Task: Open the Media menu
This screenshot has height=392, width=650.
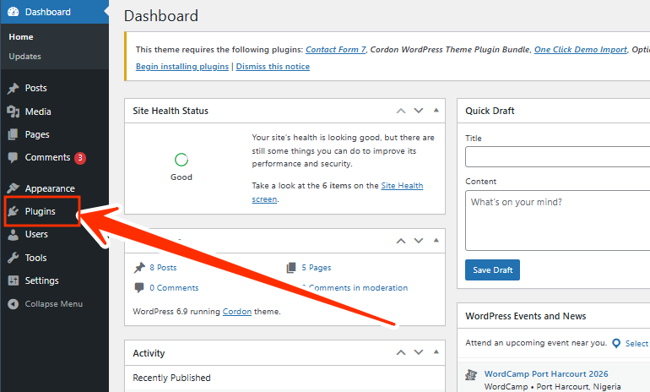Action: (x=38, y=112)
